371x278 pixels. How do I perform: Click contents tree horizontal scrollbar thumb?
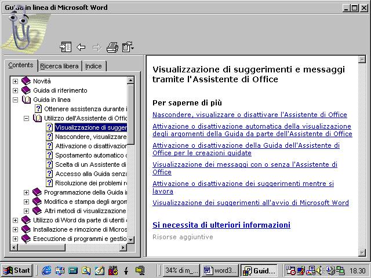(x=41, y=247)
